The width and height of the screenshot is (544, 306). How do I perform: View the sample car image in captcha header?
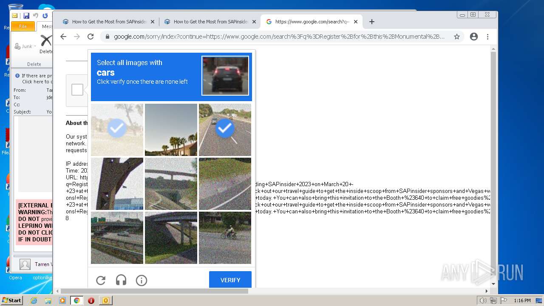pos(225,76)
